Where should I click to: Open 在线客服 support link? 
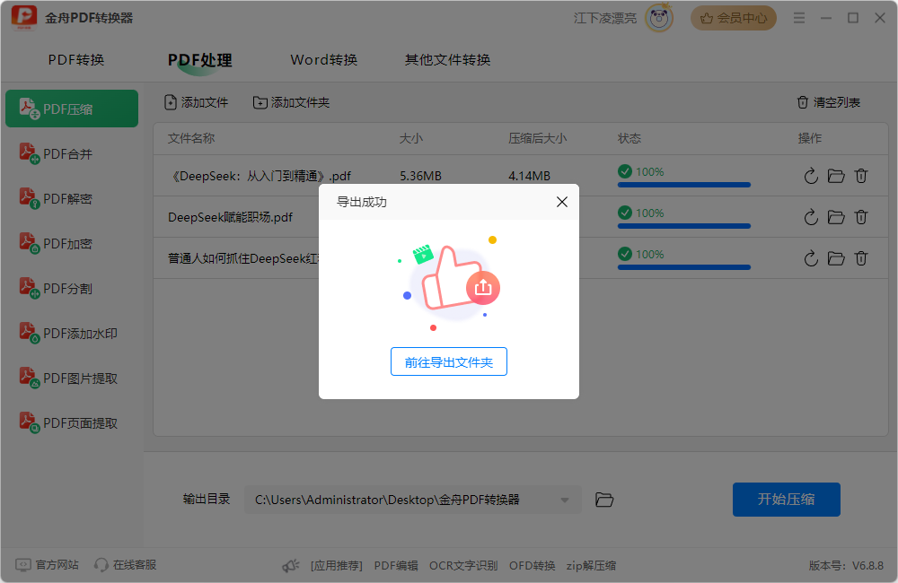pos(126,565)
